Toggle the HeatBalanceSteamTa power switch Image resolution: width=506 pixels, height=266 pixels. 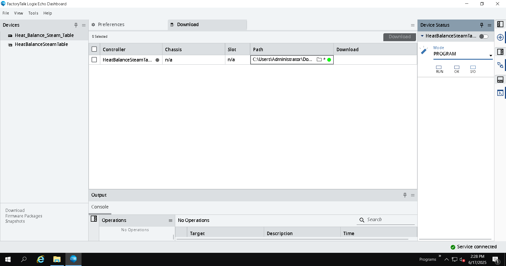pyautogui.click(x=484, y=36)
